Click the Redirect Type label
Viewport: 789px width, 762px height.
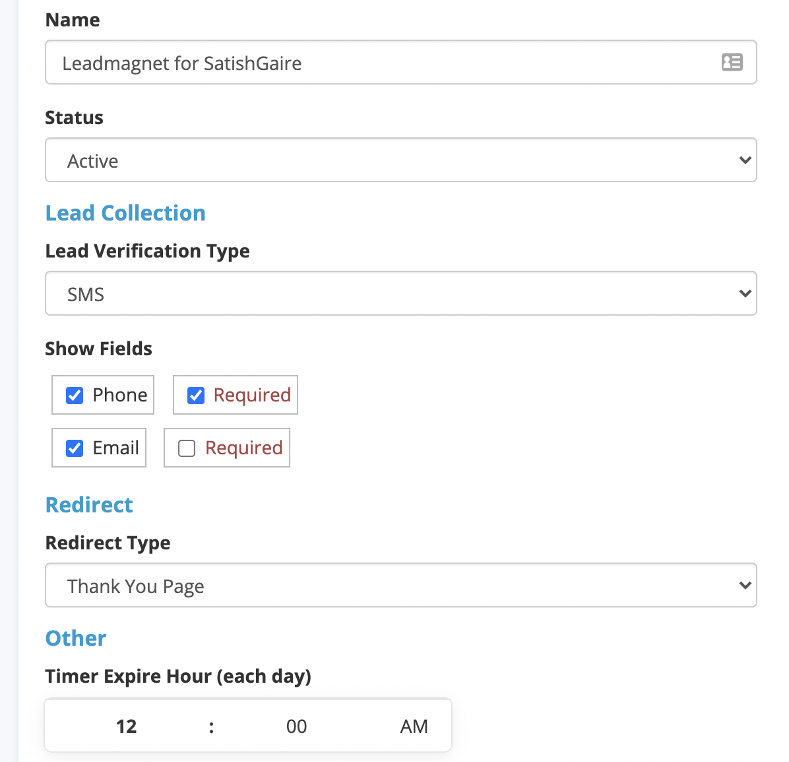[x=108, y=543]
